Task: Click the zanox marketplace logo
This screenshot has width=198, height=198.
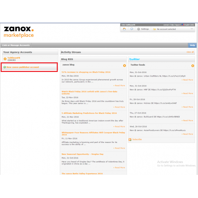Action: pyautogui.click(x=19, y=32)
